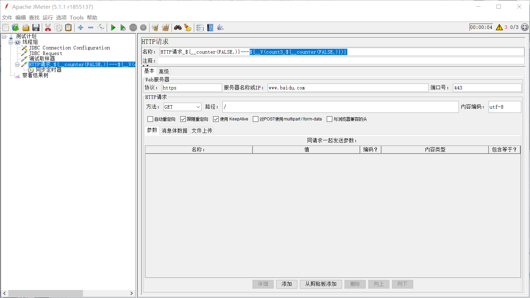Collapse the 线程组 tree node toggle
530x298 pixels.
pyautogui.click(x=11, y=42)
